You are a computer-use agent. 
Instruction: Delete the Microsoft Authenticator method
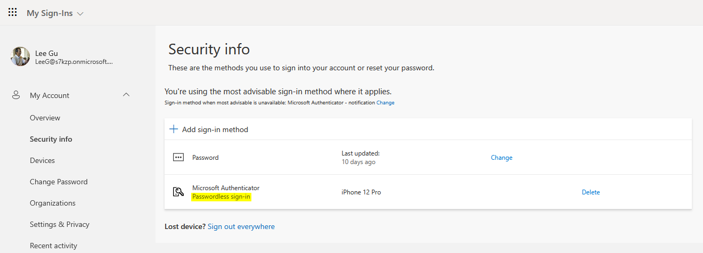[x=591, y=192]
